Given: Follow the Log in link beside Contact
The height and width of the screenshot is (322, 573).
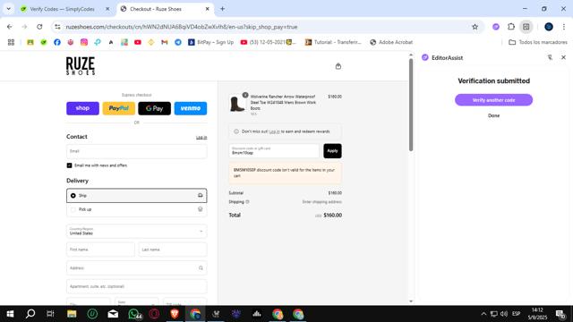Looking at the screenshot, I should [201, 137].
